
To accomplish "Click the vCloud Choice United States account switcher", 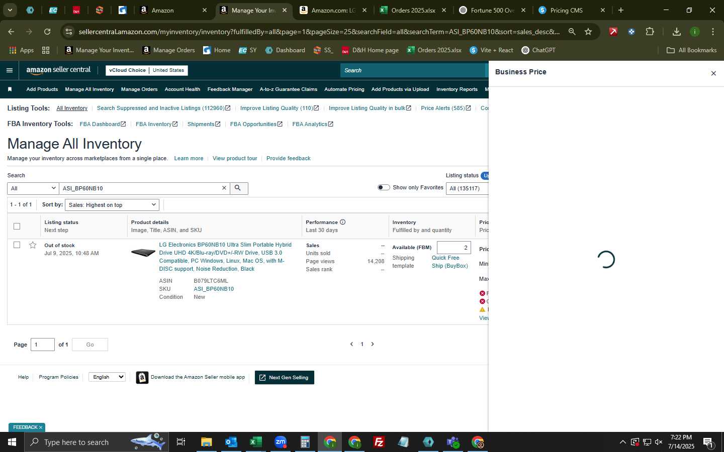I will (x=147, y=70).
